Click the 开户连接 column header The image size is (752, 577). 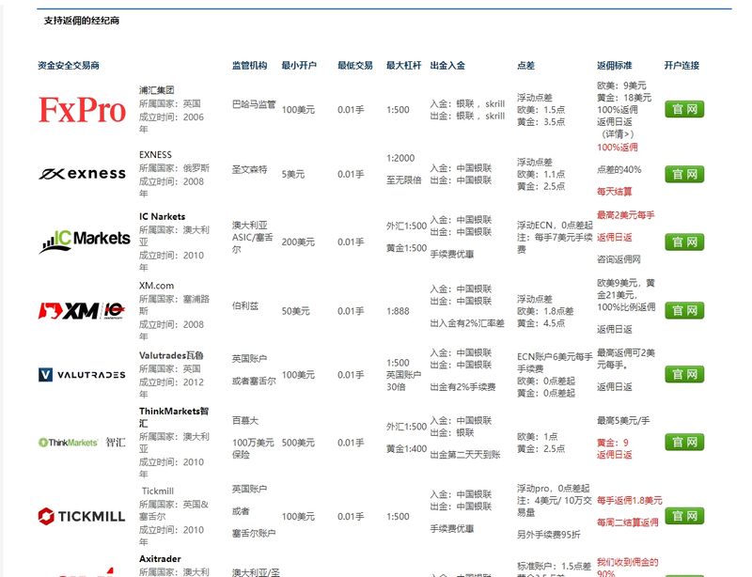pyautogui.click(x=681, y=65)
